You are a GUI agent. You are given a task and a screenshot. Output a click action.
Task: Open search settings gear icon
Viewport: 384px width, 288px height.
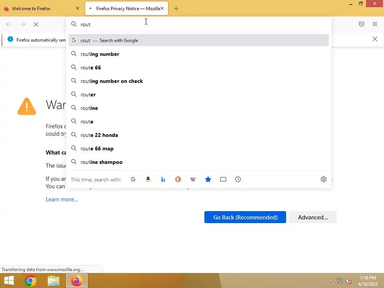(x=324, y=179)
